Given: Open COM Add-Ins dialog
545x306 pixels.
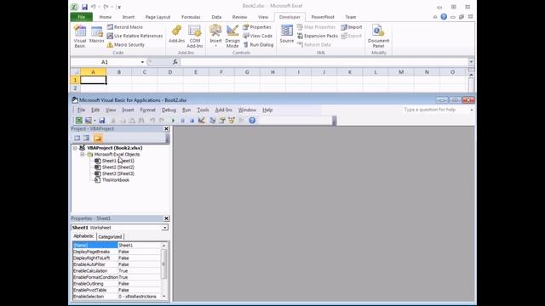Looking at the screenshot, I should [195, 36].
